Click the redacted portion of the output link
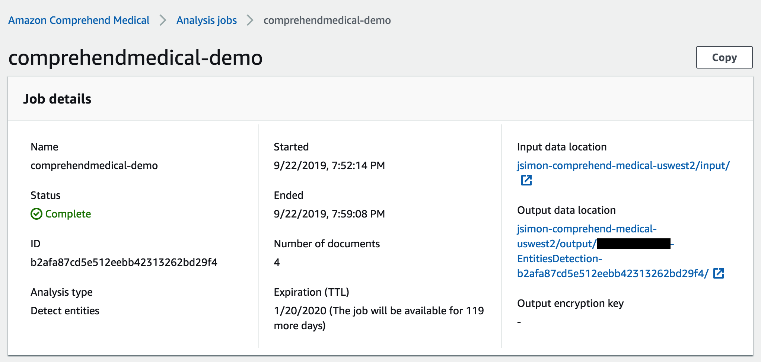Image resolution: width=761 pixels, height=362 pixels. pyautogui.click(x=633, y=244)
